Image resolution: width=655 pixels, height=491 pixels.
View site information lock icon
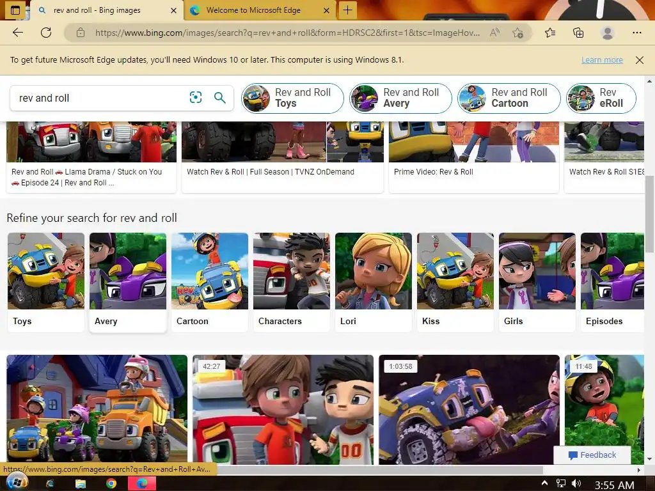tap(81, 33)
